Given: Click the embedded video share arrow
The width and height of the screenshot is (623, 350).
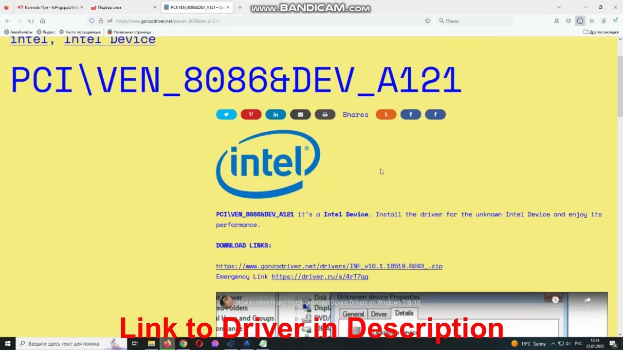Looking at the screenshot, I should point(587,300).
